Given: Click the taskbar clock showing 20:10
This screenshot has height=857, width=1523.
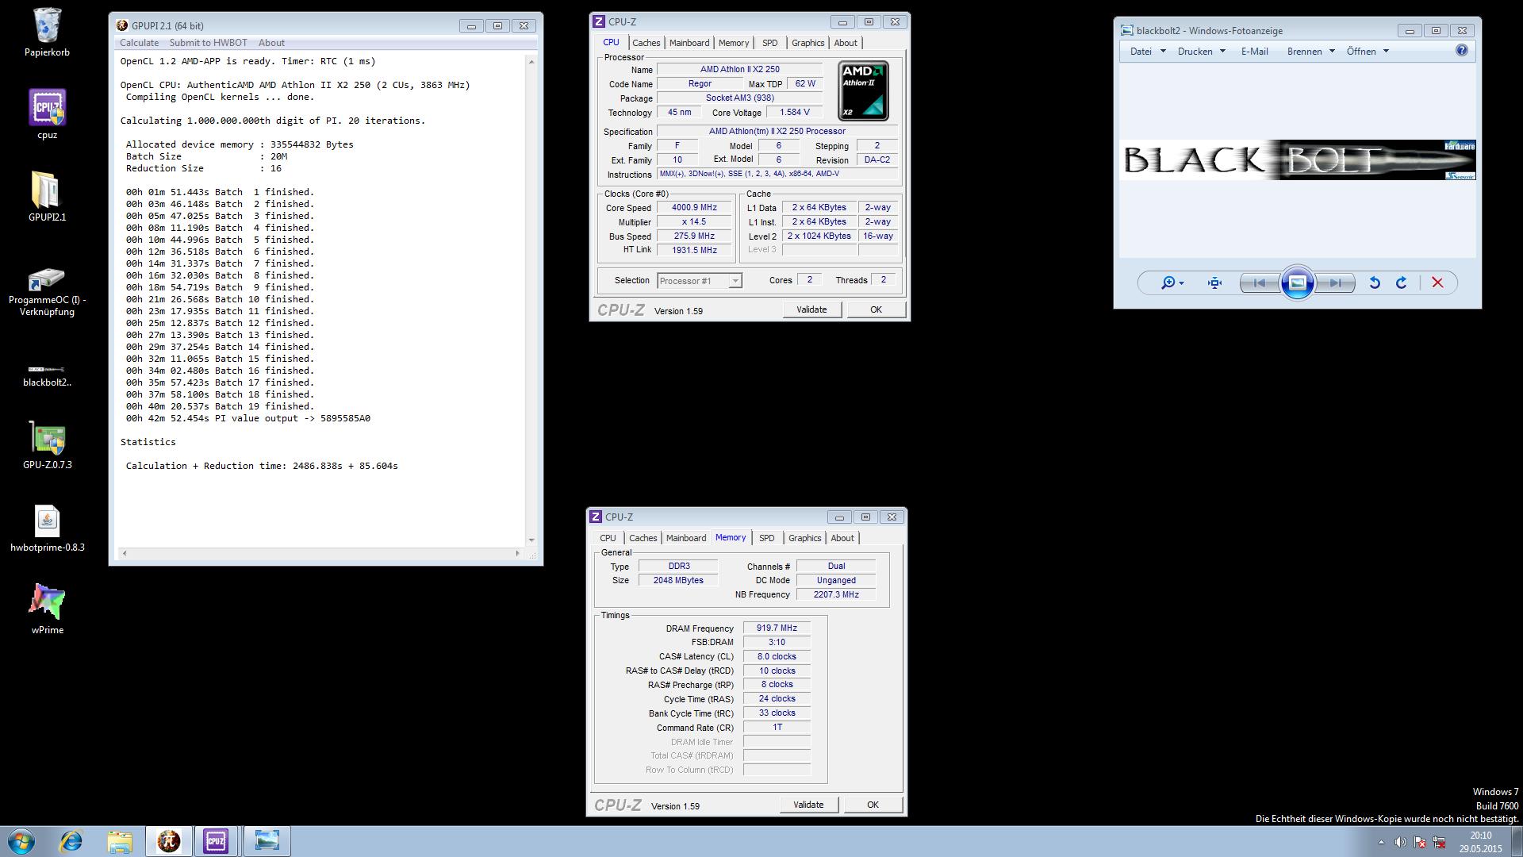Looking at the screenshot, I should [x=1480, y=842].
